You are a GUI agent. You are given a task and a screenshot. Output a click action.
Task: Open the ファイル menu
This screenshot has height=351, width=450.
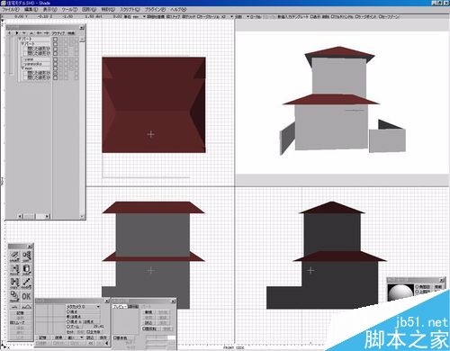click(11, 10)
